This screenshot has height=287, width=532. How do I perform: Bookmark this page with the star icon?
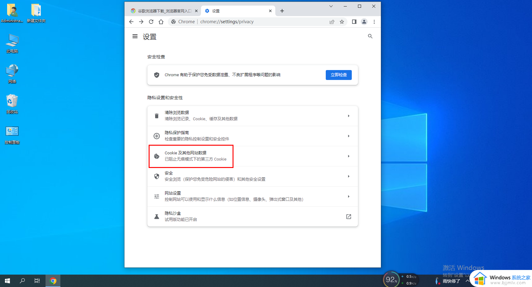[x=342, y=22]
